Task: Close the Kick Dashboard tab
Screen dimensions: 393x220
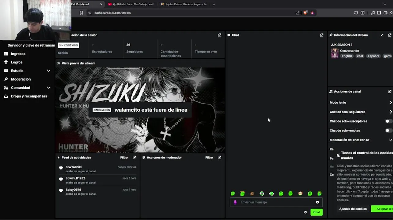Action: click(x=101, y=4)
